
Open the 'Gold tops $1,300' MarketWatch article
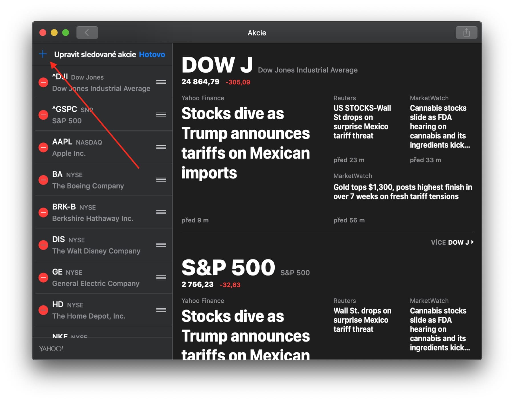403,192
